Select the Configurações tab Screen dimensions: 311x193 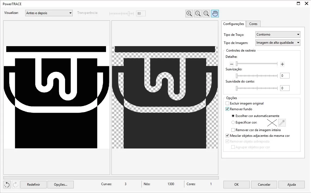coord(233,24)
